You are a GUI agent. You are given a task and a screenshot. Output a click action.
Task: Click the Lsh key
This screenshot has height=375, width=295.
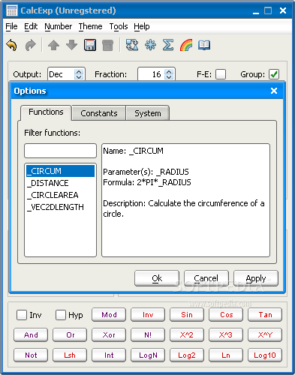[70, 355]
